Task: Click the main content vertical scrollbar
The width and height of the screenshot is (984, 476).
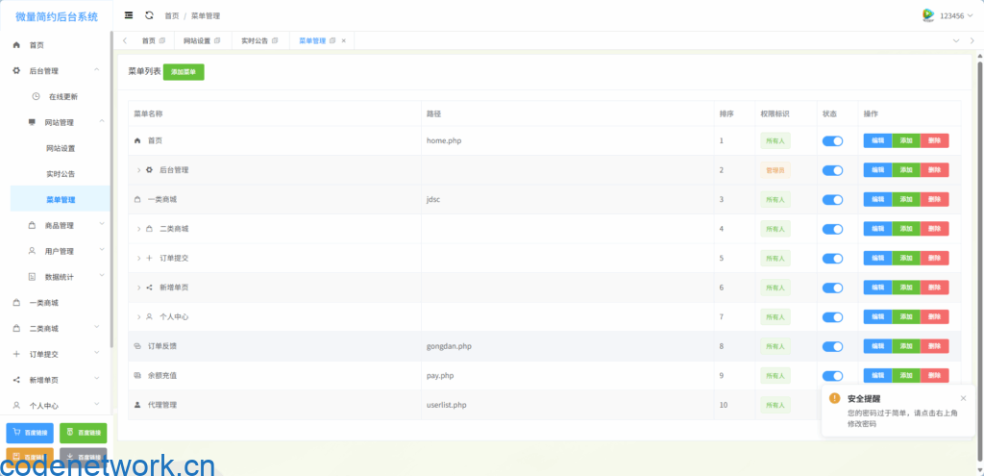Action: [x=980, y=240]
